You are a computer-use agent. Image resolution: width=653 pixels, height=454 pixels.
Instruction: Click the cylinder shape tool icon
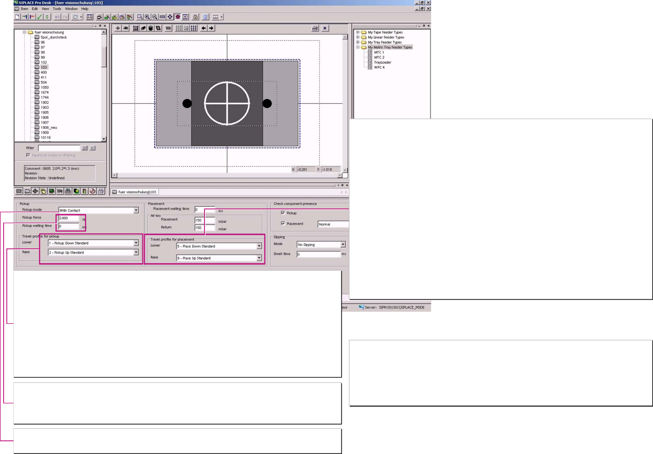click(151, 28)
